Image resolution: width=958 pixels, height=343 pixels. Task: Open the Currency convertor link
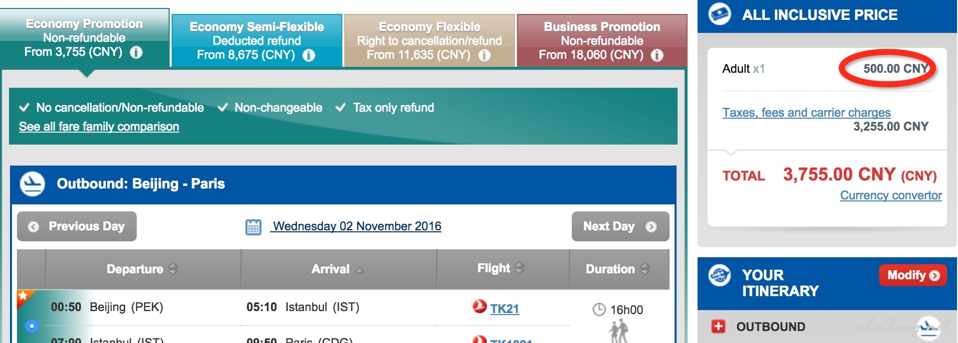pos(891,195)
